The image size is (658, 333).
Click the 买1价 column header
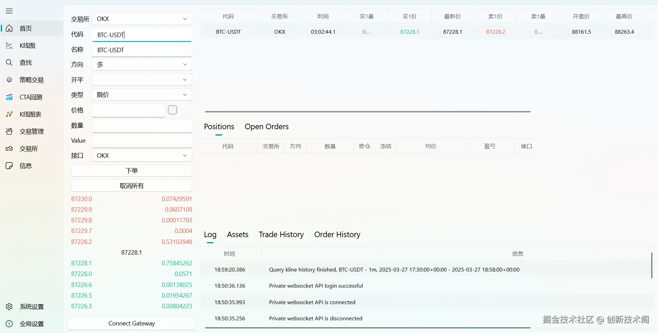pyautogui.click(x=409, y=16)
